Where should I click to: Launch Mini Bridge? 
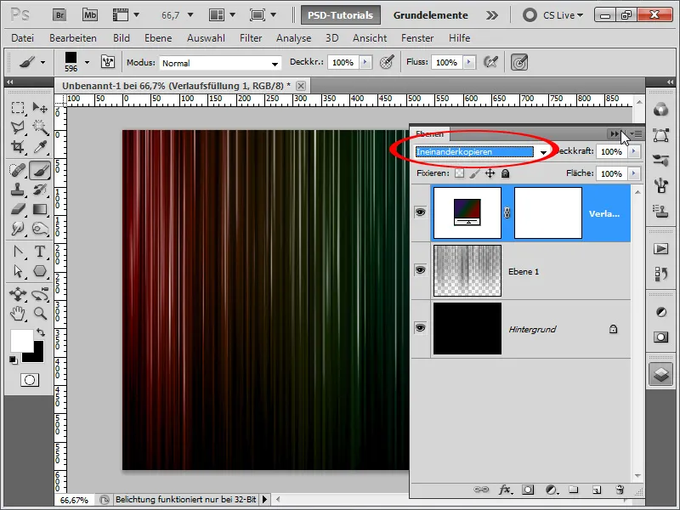pos(90,15)
